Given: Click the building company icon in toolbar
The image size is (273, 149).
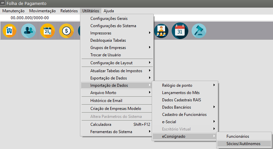Looking at the screenshot, I should tap(10, 31).
